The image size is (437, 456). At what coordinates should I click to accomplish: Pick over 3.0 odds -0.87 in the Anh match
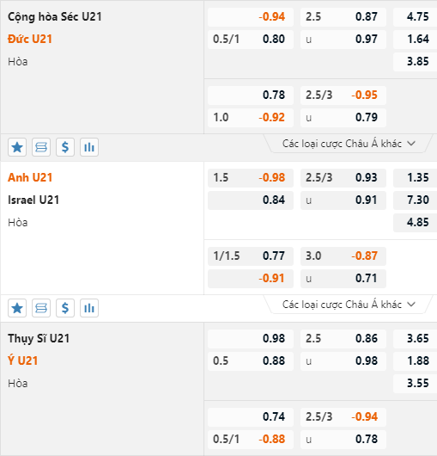click(343, 256)
